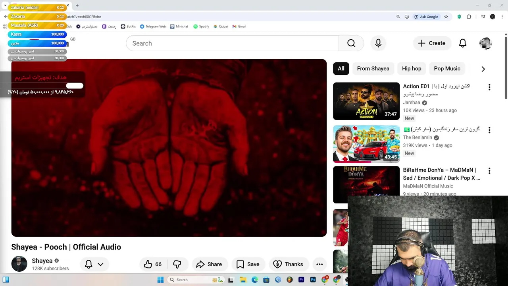This screenshot has height=286, width=508.
Task: Open the shield extension in Chrome toolbar
Action: click(x=460, y=17)
